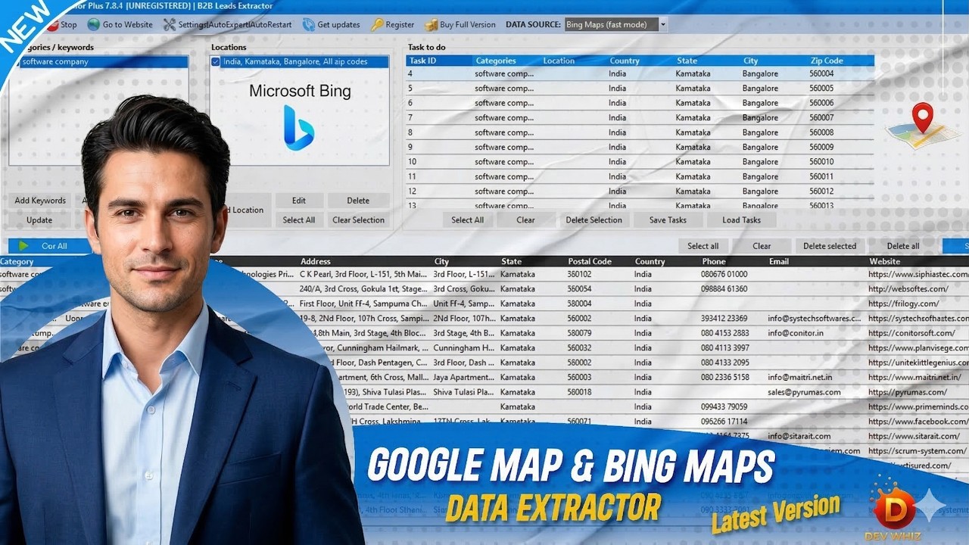Screen dimensions: 969x545
Task: Click website https://pyrumas.com/
Action: coord(907,392)
